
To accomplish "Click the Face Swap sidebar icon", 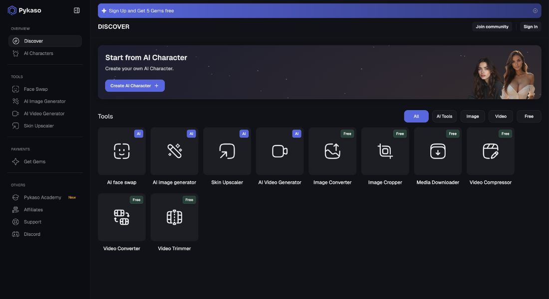I will tap(16, 89).
